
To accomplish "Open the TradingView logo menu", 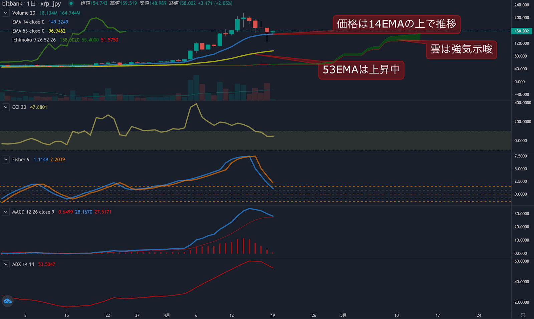I will tap(7, 301).
